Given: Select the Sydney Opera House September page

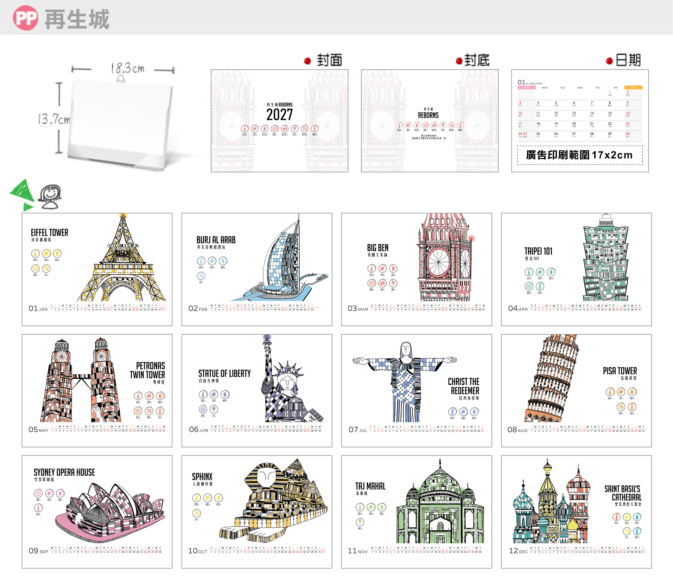Looking at the screenshot, I should coord(97,512).
